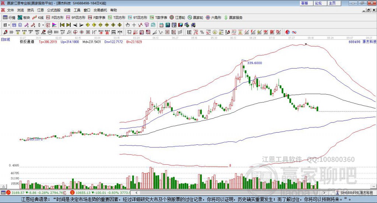Click the 339.6000 high price label
Screen dimensions: 377x203
(x=255, y=63)
